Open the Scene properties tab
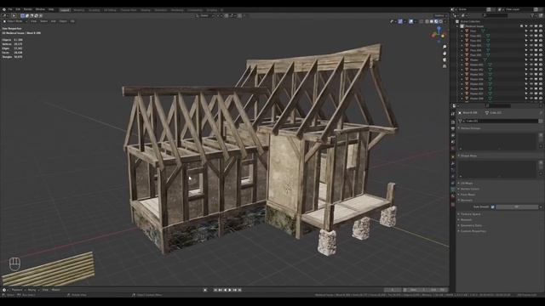Screen dimensions: 545x306 coord(452,142)
